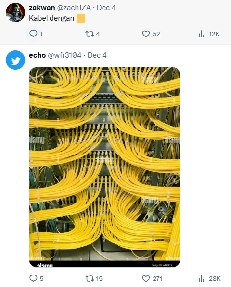
Task: Open zakwan display name link
Action: 42,8
